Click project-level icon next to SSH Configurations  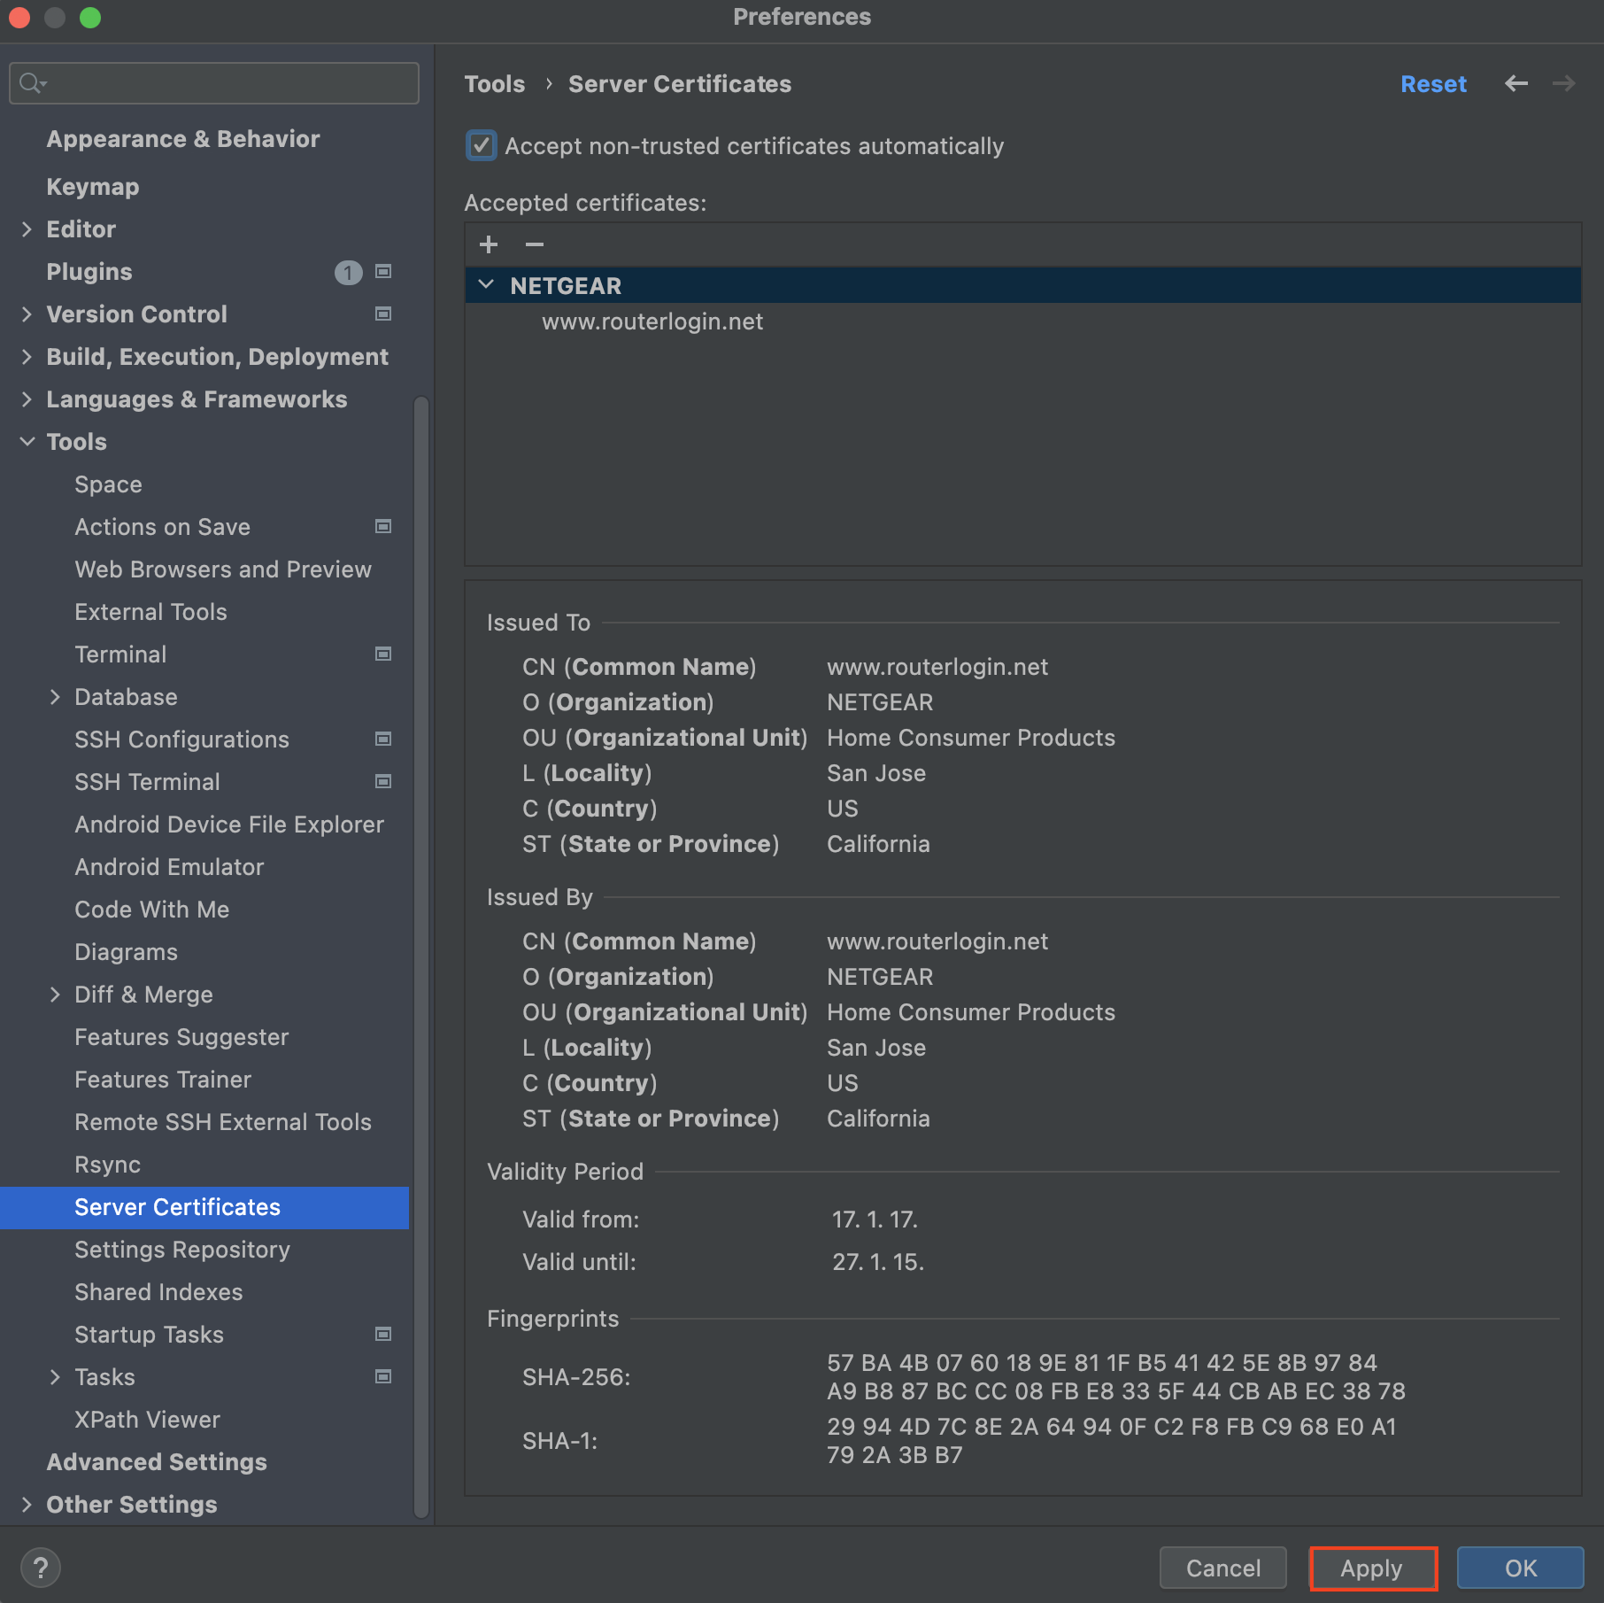(x=383, y=739)
